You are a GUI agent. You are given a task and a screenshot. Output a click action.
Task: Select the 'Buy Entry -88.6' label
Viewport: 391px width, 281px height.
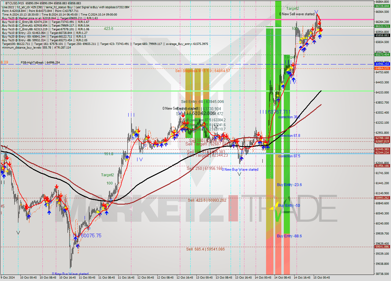[x=289, y=236]
